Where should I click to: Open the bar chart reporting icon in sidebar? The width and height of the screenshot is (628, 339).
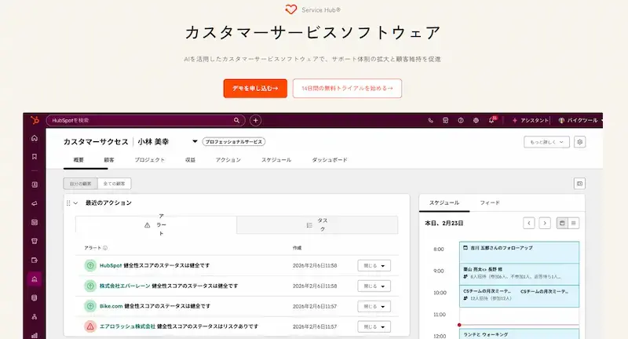pyautogui.click(x=35, y=335)
